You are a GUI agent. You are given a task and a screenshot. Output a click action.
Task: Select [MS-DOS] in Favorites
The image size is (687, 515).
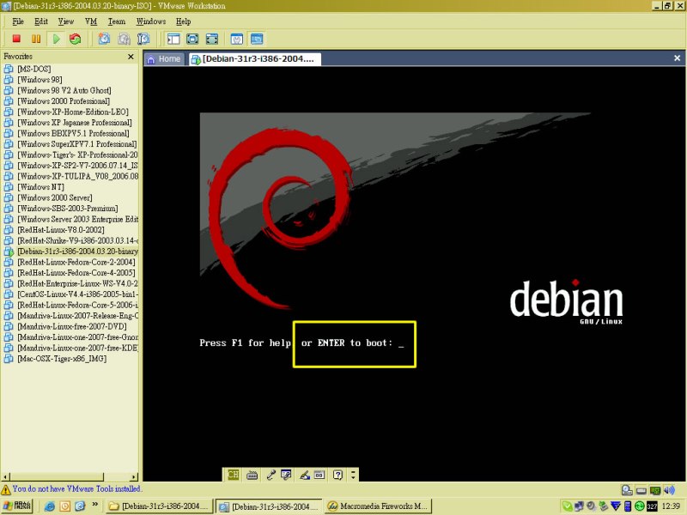(x=34, y=69)
